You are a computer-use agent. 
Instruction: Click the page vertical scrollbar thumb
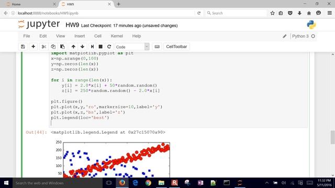point(333,137)
